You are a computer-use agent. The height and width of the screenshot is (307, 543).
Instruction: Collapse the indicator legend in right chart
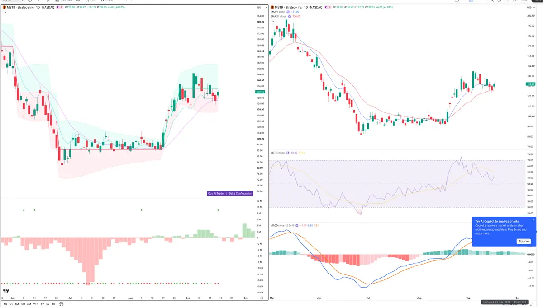pos(274,21)
